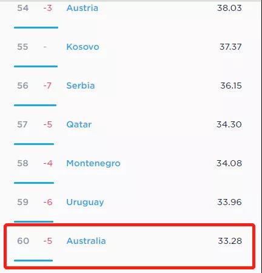
Task: Select the 34.30 value for Qatar
Action: tap(229, 124)
